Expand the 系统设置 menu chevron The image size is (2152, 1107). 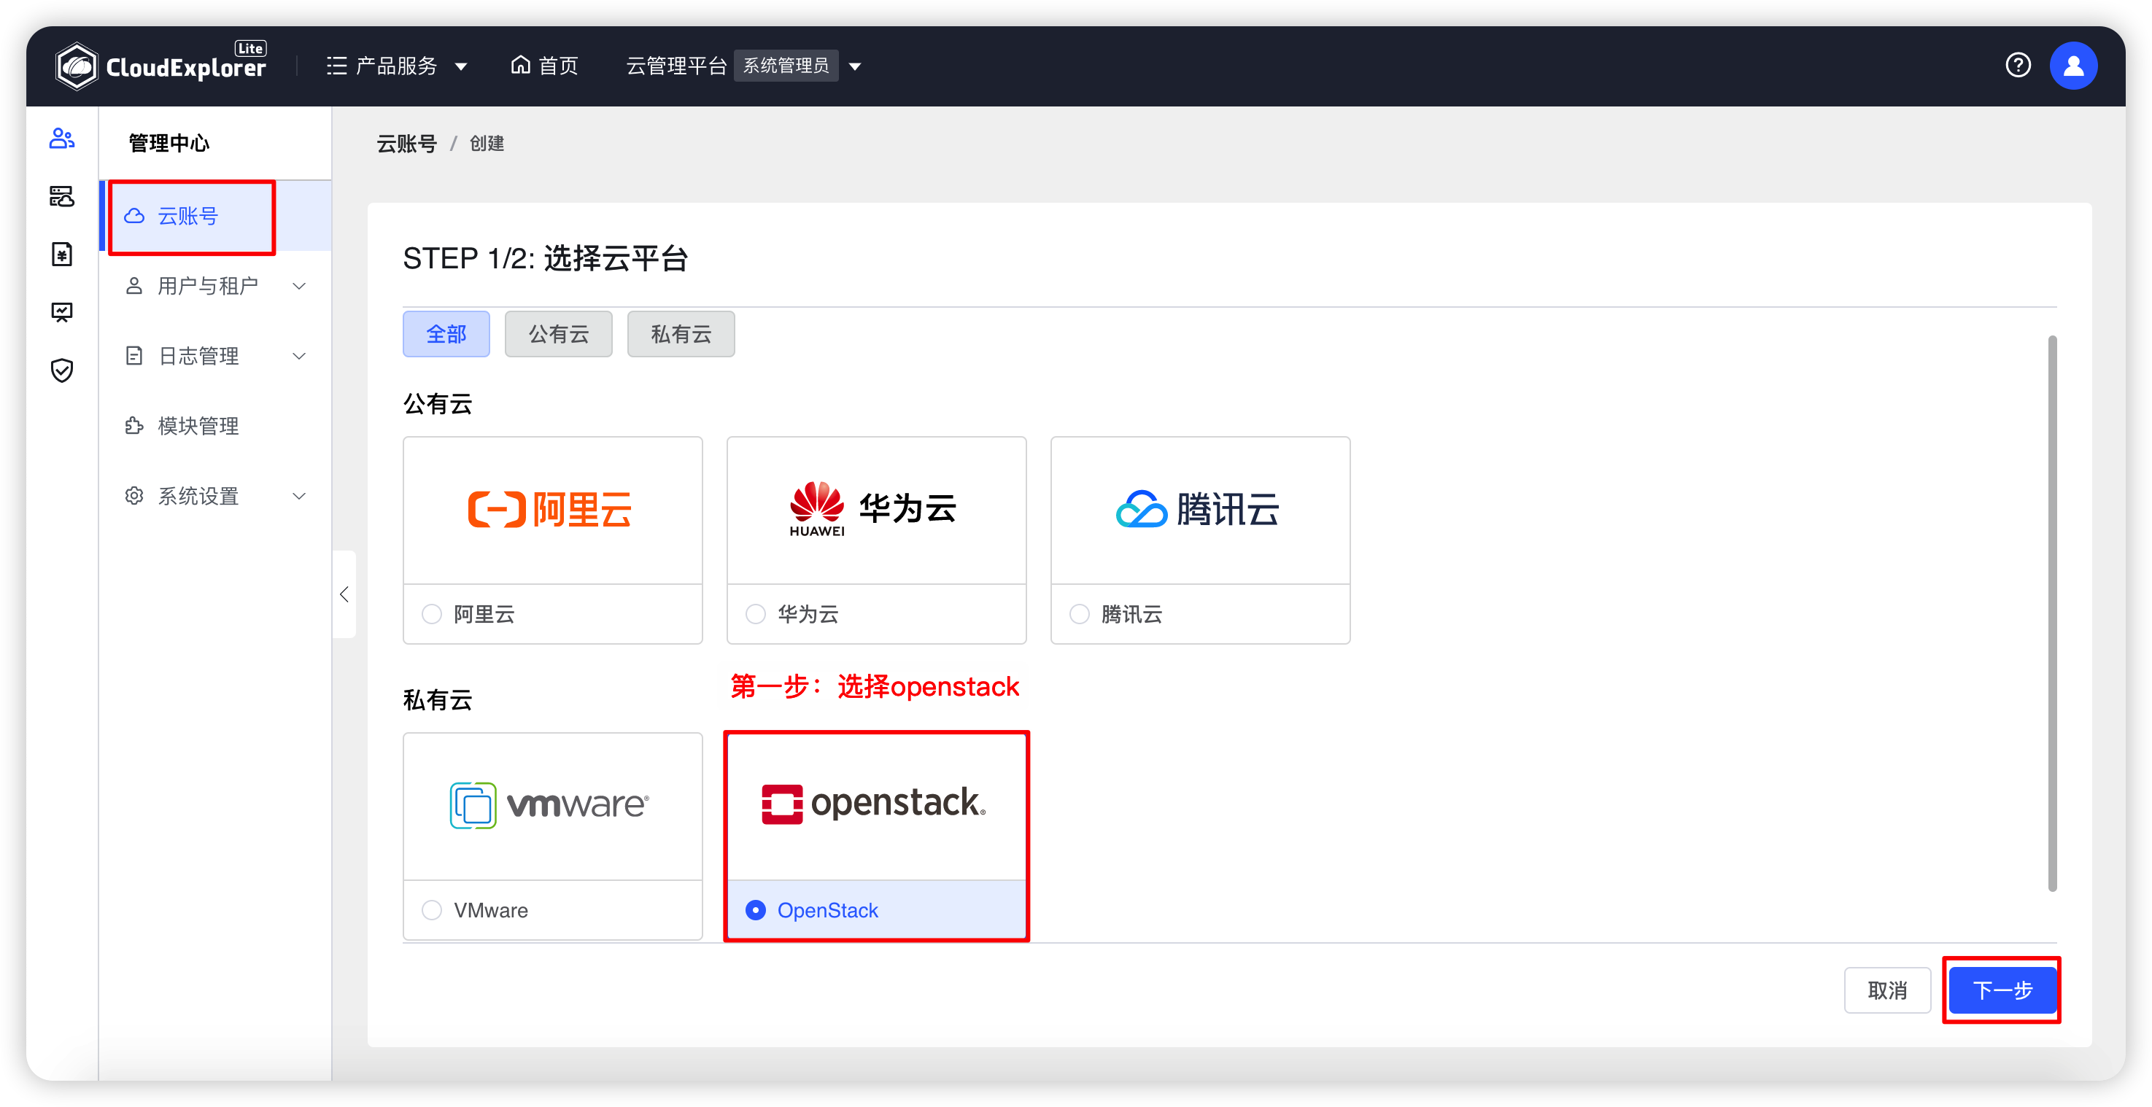point(299,496)
